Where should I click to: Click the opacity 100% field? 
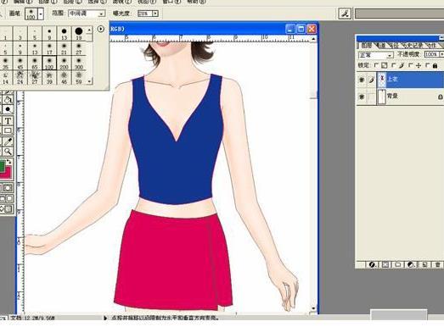tap(431, 54)
